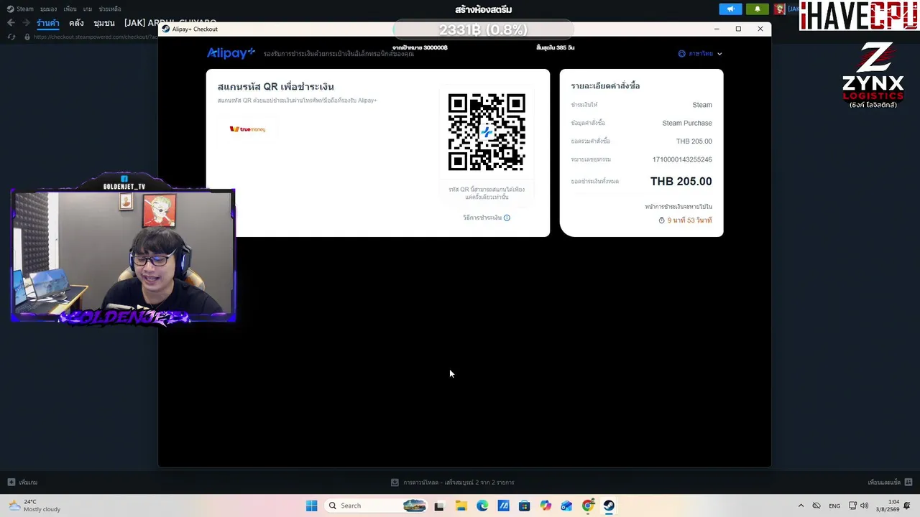Close the Alipay+ Checkout window
Screen dimensions: 920x517
760,29
